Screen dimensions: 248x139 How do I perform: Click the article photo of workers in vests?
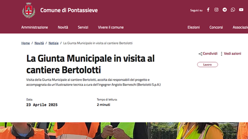(124, 131)
